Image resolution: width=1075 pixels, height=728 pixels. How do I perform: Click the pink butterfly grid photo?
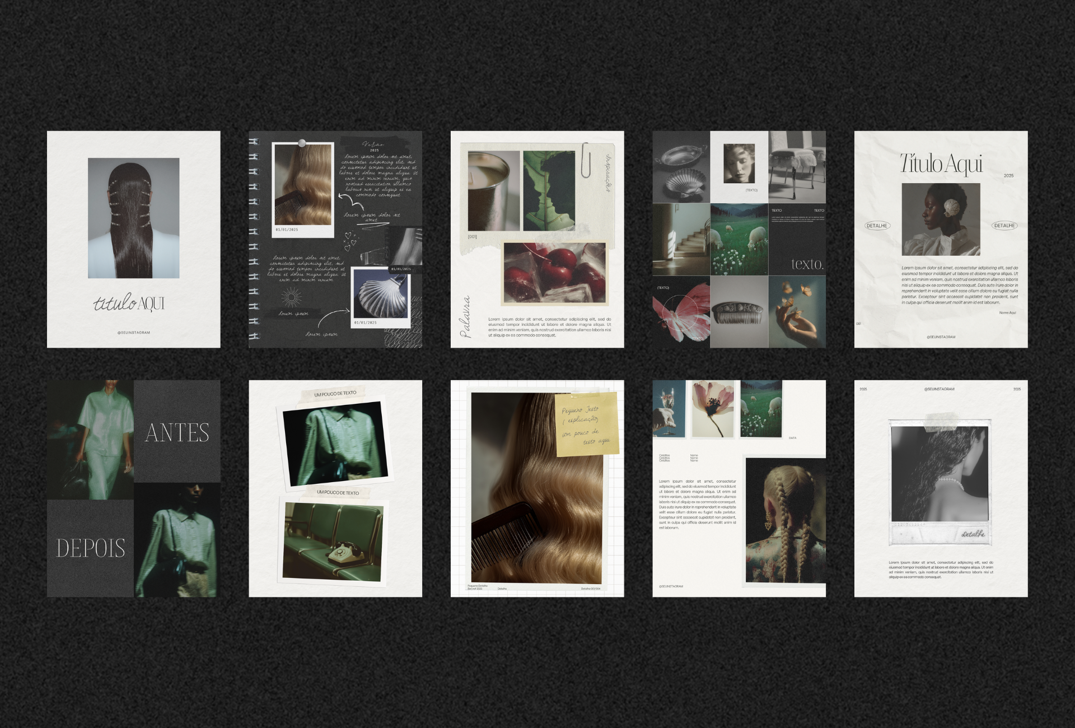[x=681, y=312]
